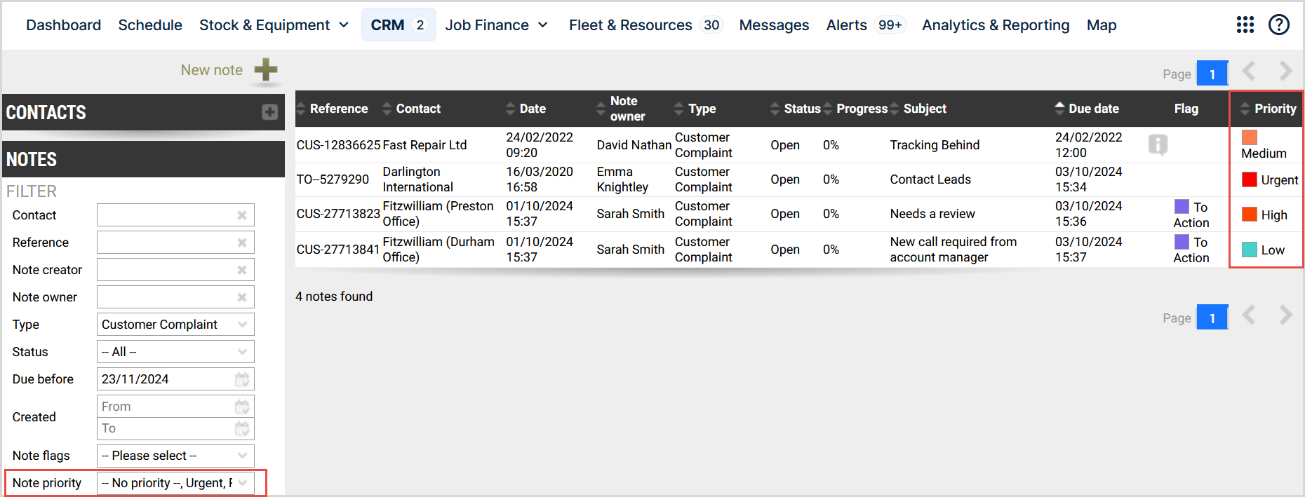The width and height of the screenshot is (1305, 497).
Task: Open the Type filter dropdown
Action: 175,325
